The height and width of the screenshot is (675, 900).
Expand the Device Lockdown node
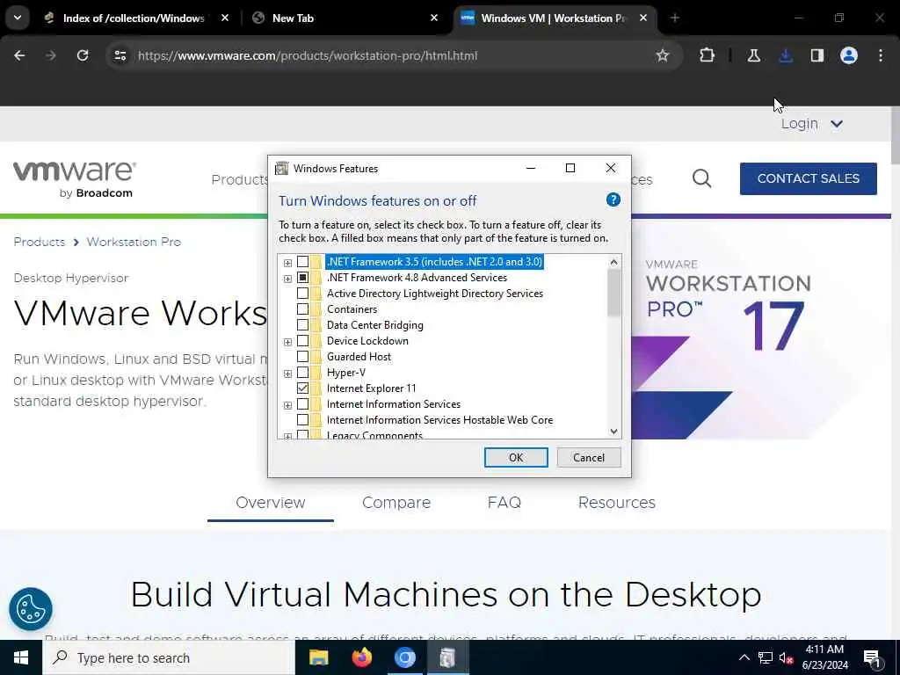pos(287,342)
